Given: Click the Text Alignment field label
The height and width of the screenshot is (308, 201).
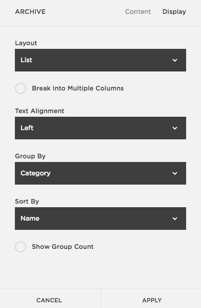Looking at the screenshot, I should point(39,111).
